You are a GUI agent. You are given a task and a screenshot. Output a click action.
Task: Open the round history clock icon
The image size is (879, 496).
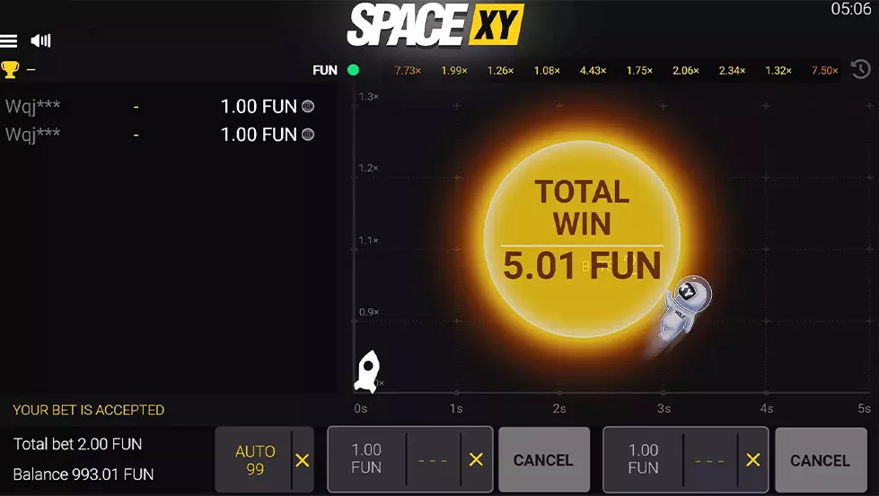[859, 70]
